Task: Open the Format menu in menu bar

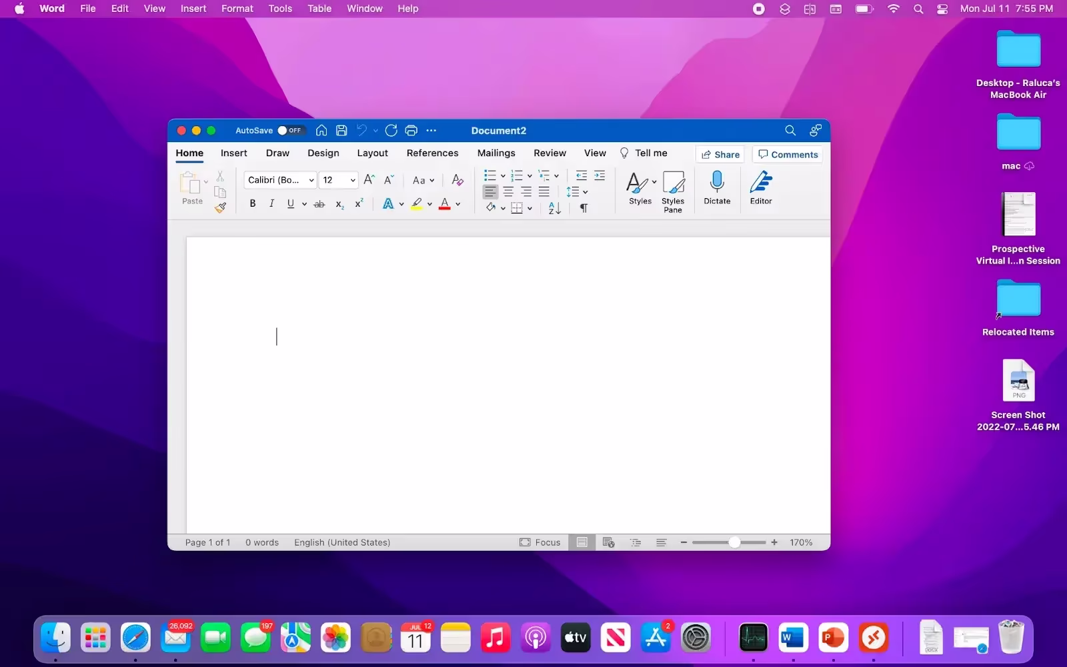Action: click(x=237, y=9)
